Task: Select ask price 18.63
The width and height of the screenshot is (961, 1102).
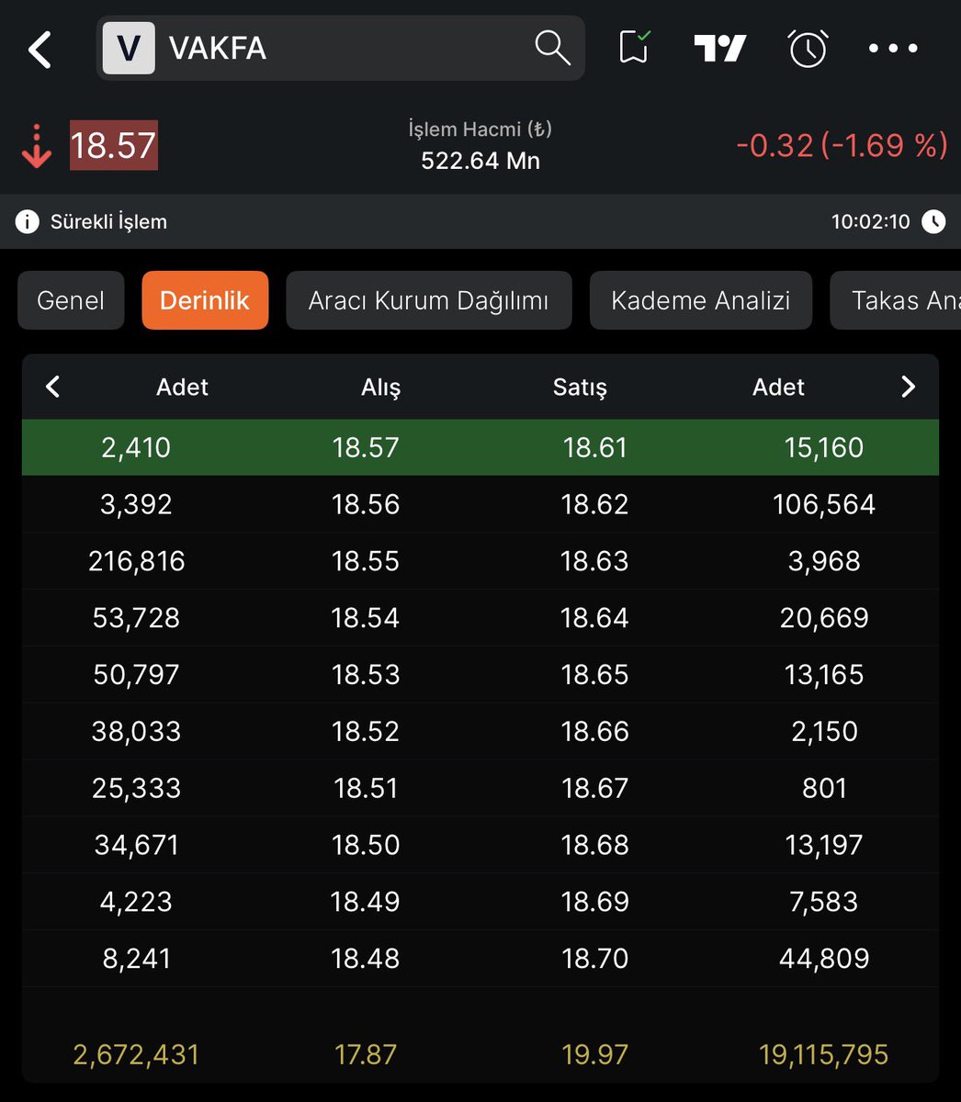Action: (594, 561)
